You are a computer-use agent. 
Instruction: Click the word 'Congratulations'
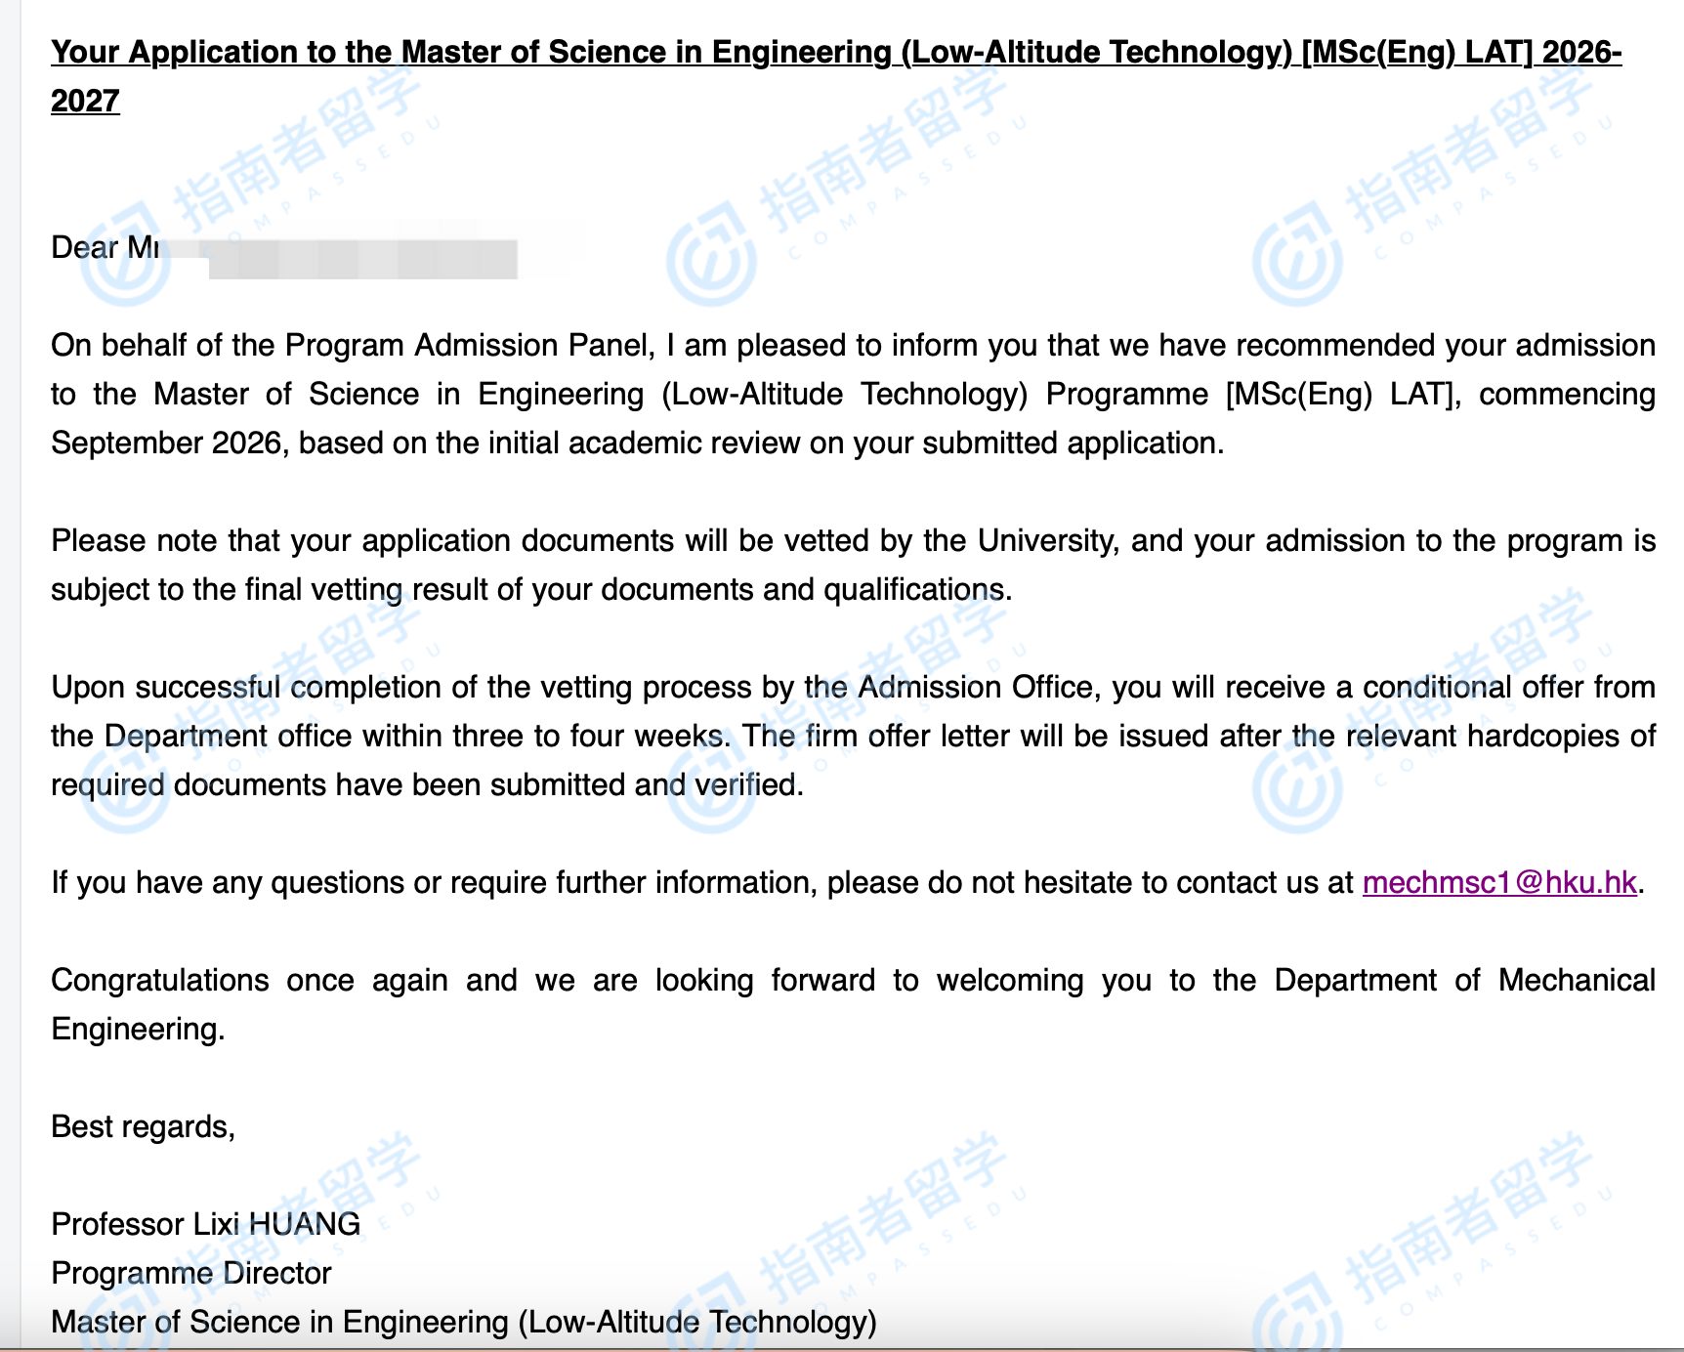160,980
